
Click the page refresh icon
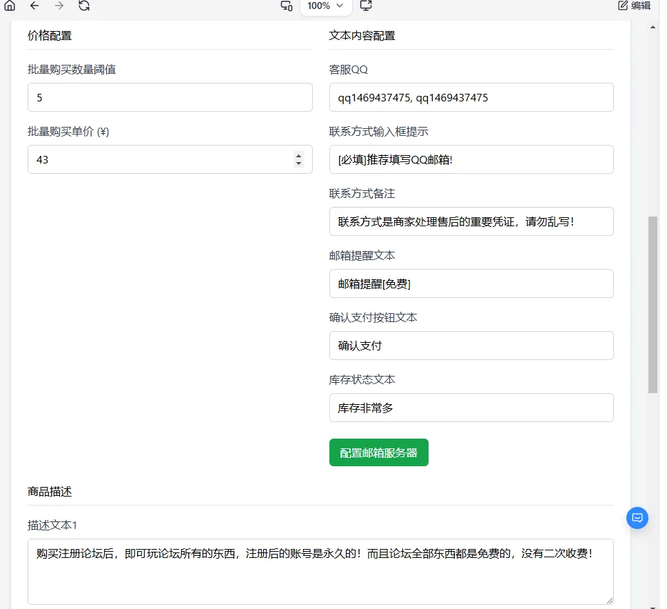[84, 6]
